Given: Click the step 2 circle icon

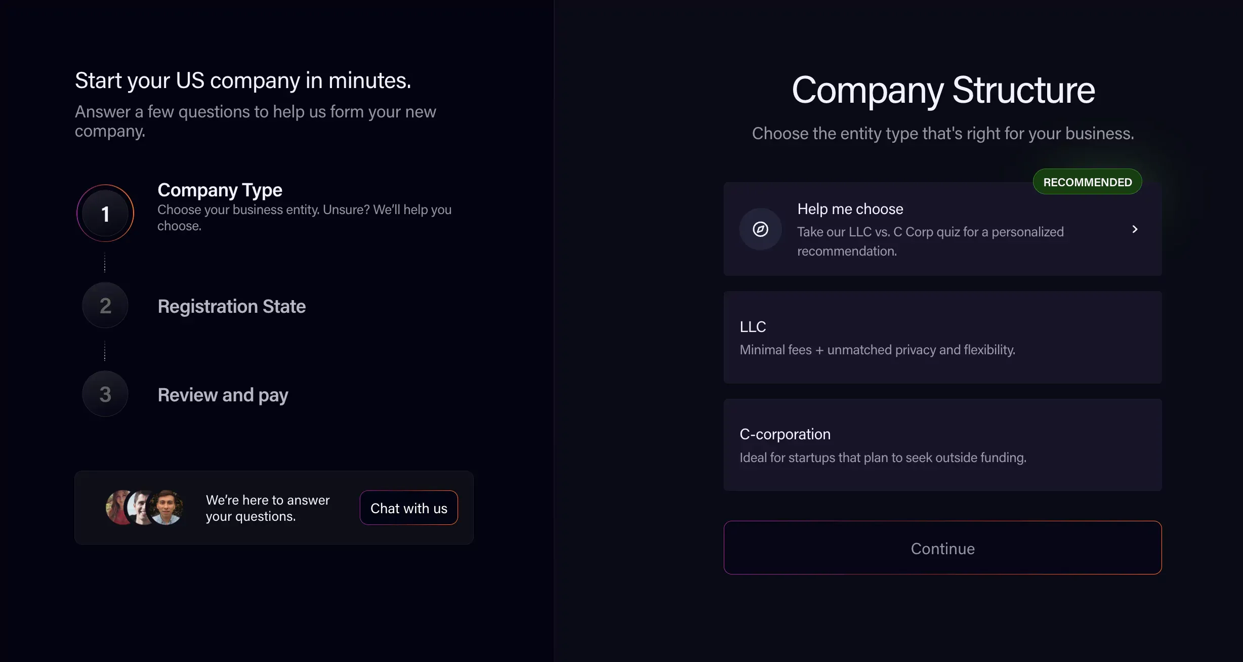Looking at the screenshot, I should 105,305.
